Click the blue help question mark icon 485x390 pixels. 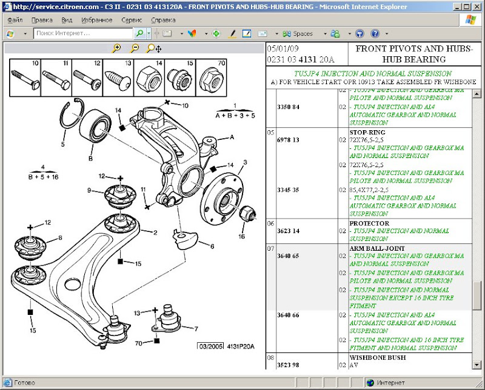tap(375, 34)
